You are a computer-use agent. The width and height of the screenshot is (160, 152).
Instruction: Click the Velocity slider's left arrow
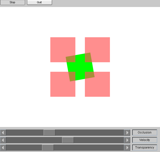[x=3, y=140]
